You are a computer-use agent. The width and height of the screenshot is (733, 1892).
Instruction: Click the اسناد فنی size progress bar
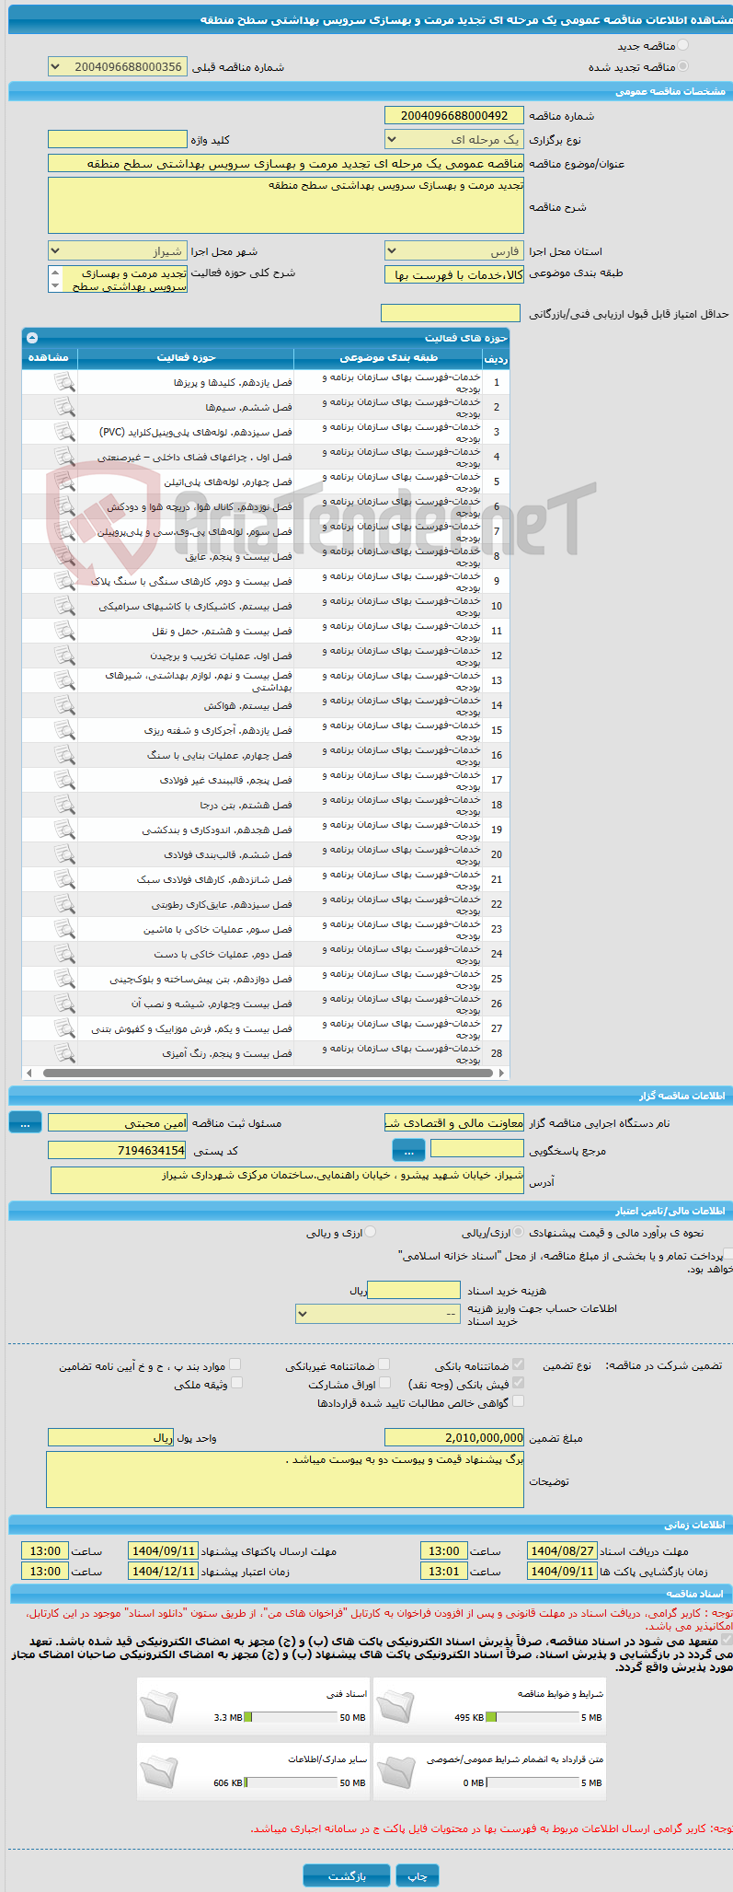291,1717
